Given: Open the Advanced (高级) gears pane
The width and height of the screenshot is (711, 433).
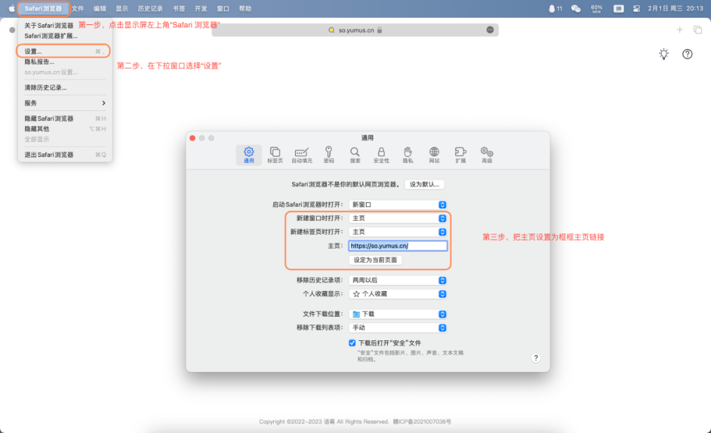Looking at the screenshot, I should tap(487, 155).
